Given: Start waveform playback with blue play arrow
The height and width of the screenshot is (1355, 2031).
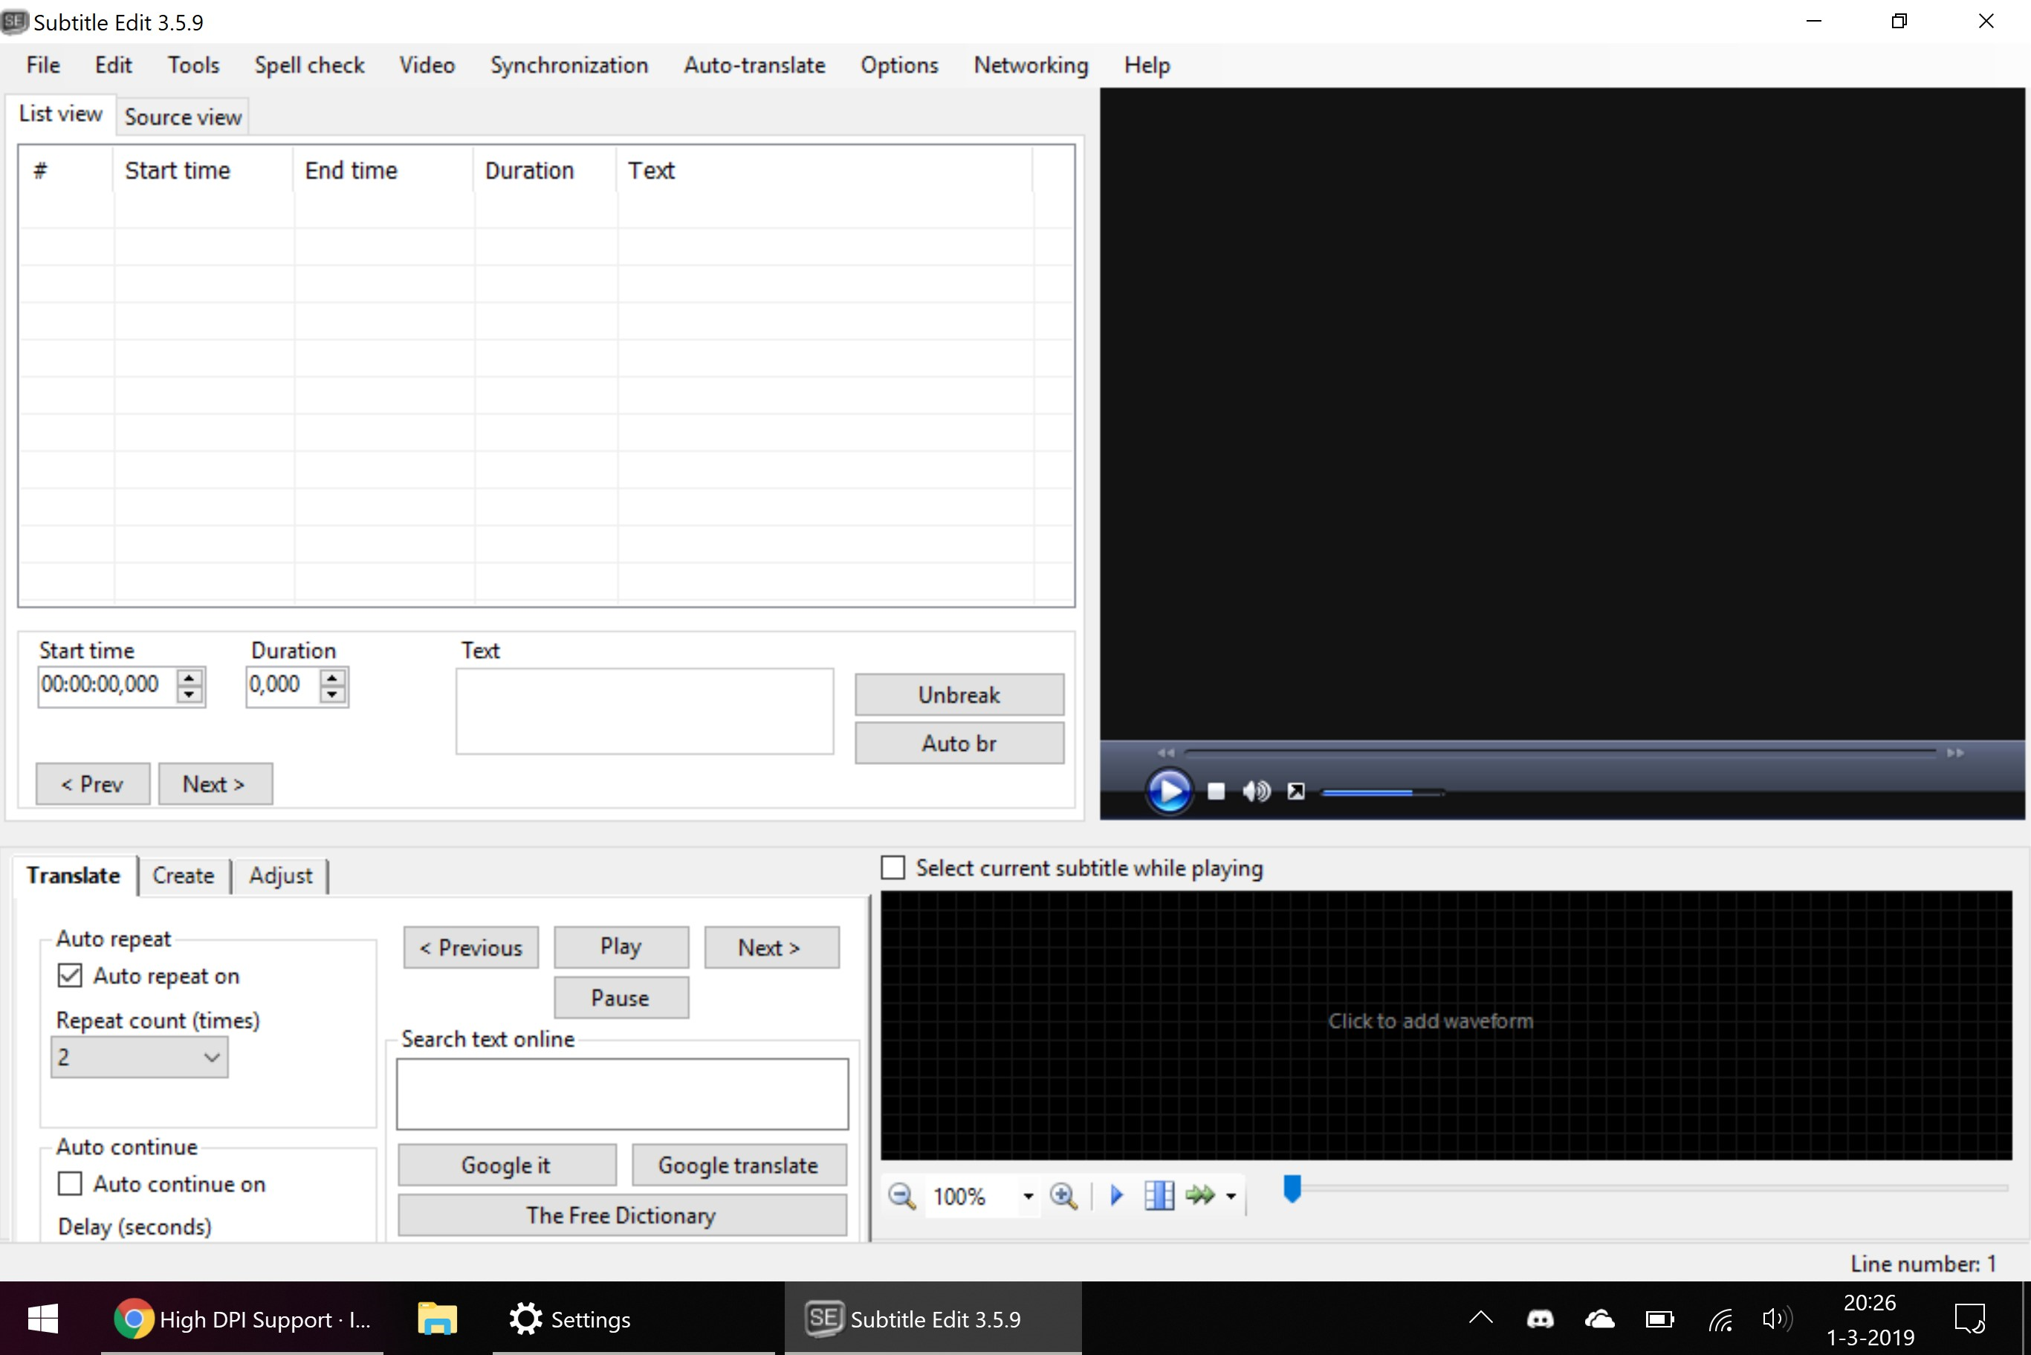Looking at the screenshot, I should pyautogui.click(x=1116, y=1196).
